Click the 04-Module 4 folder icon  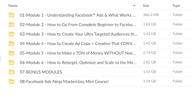[12, 44]
